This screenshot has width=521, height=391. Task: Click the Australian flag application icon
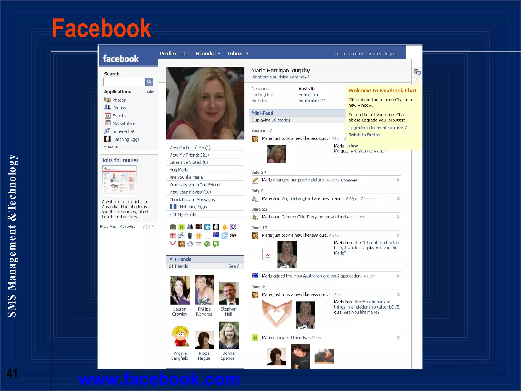click(216, 235)
